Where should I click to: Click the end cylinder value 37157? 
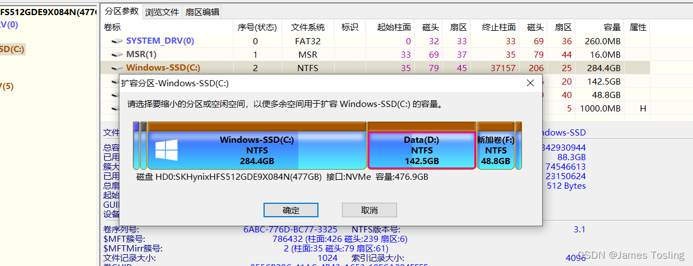pyautogui.click(x=502, y=68)
